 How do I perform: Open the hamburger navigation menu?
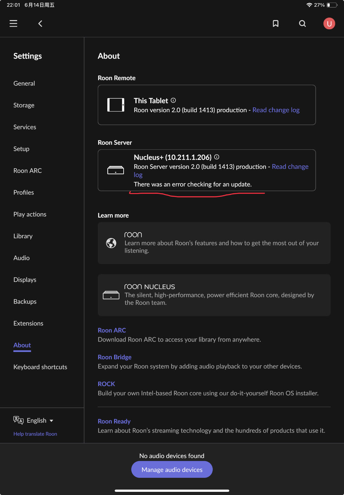[x=13, y=24]
